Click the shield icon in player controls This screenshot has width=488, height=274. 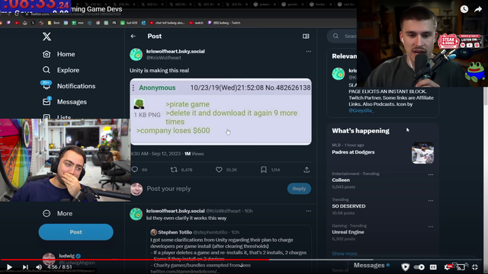click(x=405, y=267)
